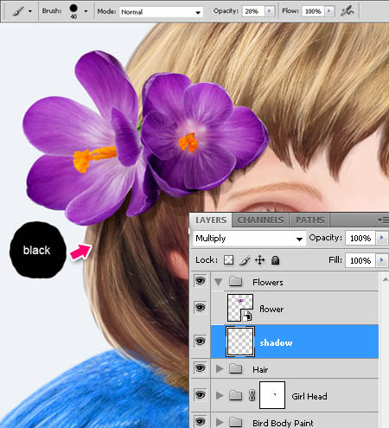
Task: Click the link icon on Girl Head group
Action: point(252,395)
